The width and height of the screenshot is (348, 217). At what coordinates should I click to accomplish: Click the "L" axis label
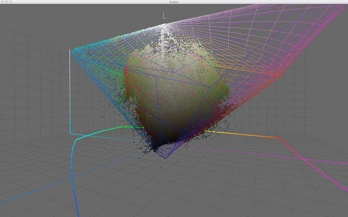pyautogui.click(x=164, y=15)
